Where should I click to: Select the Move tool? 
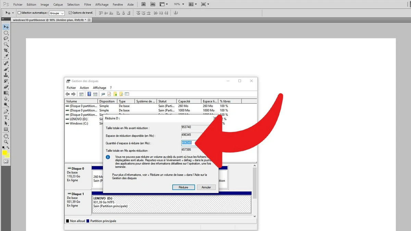click(6, 26)
